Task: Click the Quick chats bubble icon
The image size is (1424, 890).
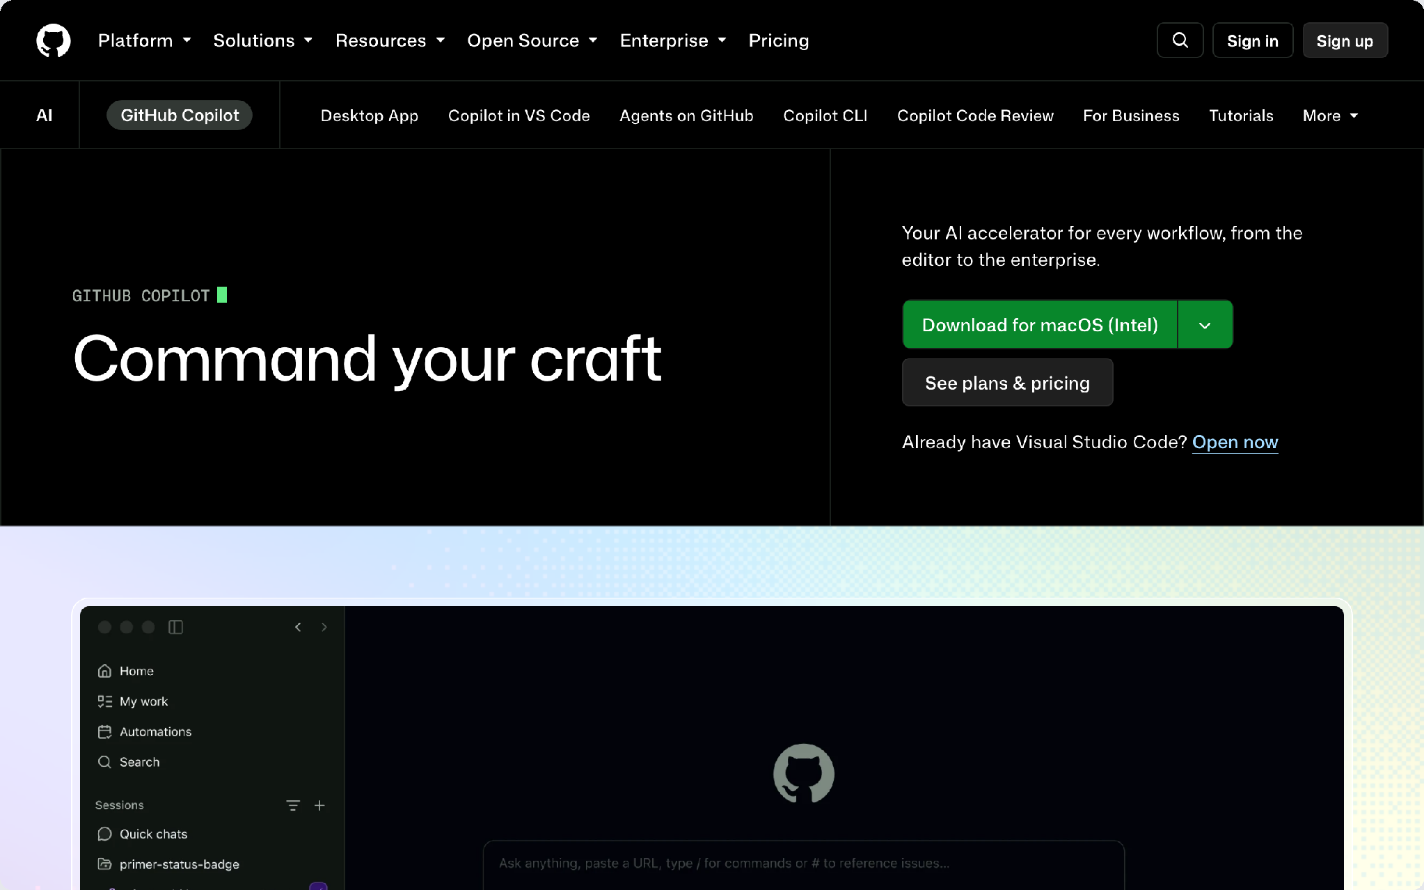Action: pyautogui.click(x=104, y=834)
